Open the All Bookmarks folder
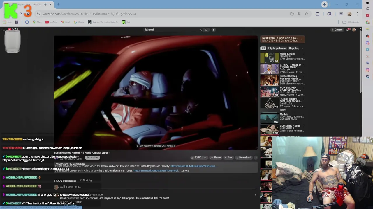 (x=351, y=22)
